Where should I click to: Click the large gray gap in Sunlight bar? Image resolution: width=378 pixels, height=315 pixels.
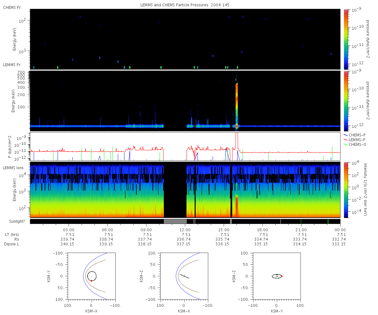pyautogui.click(x=175, y=221)
